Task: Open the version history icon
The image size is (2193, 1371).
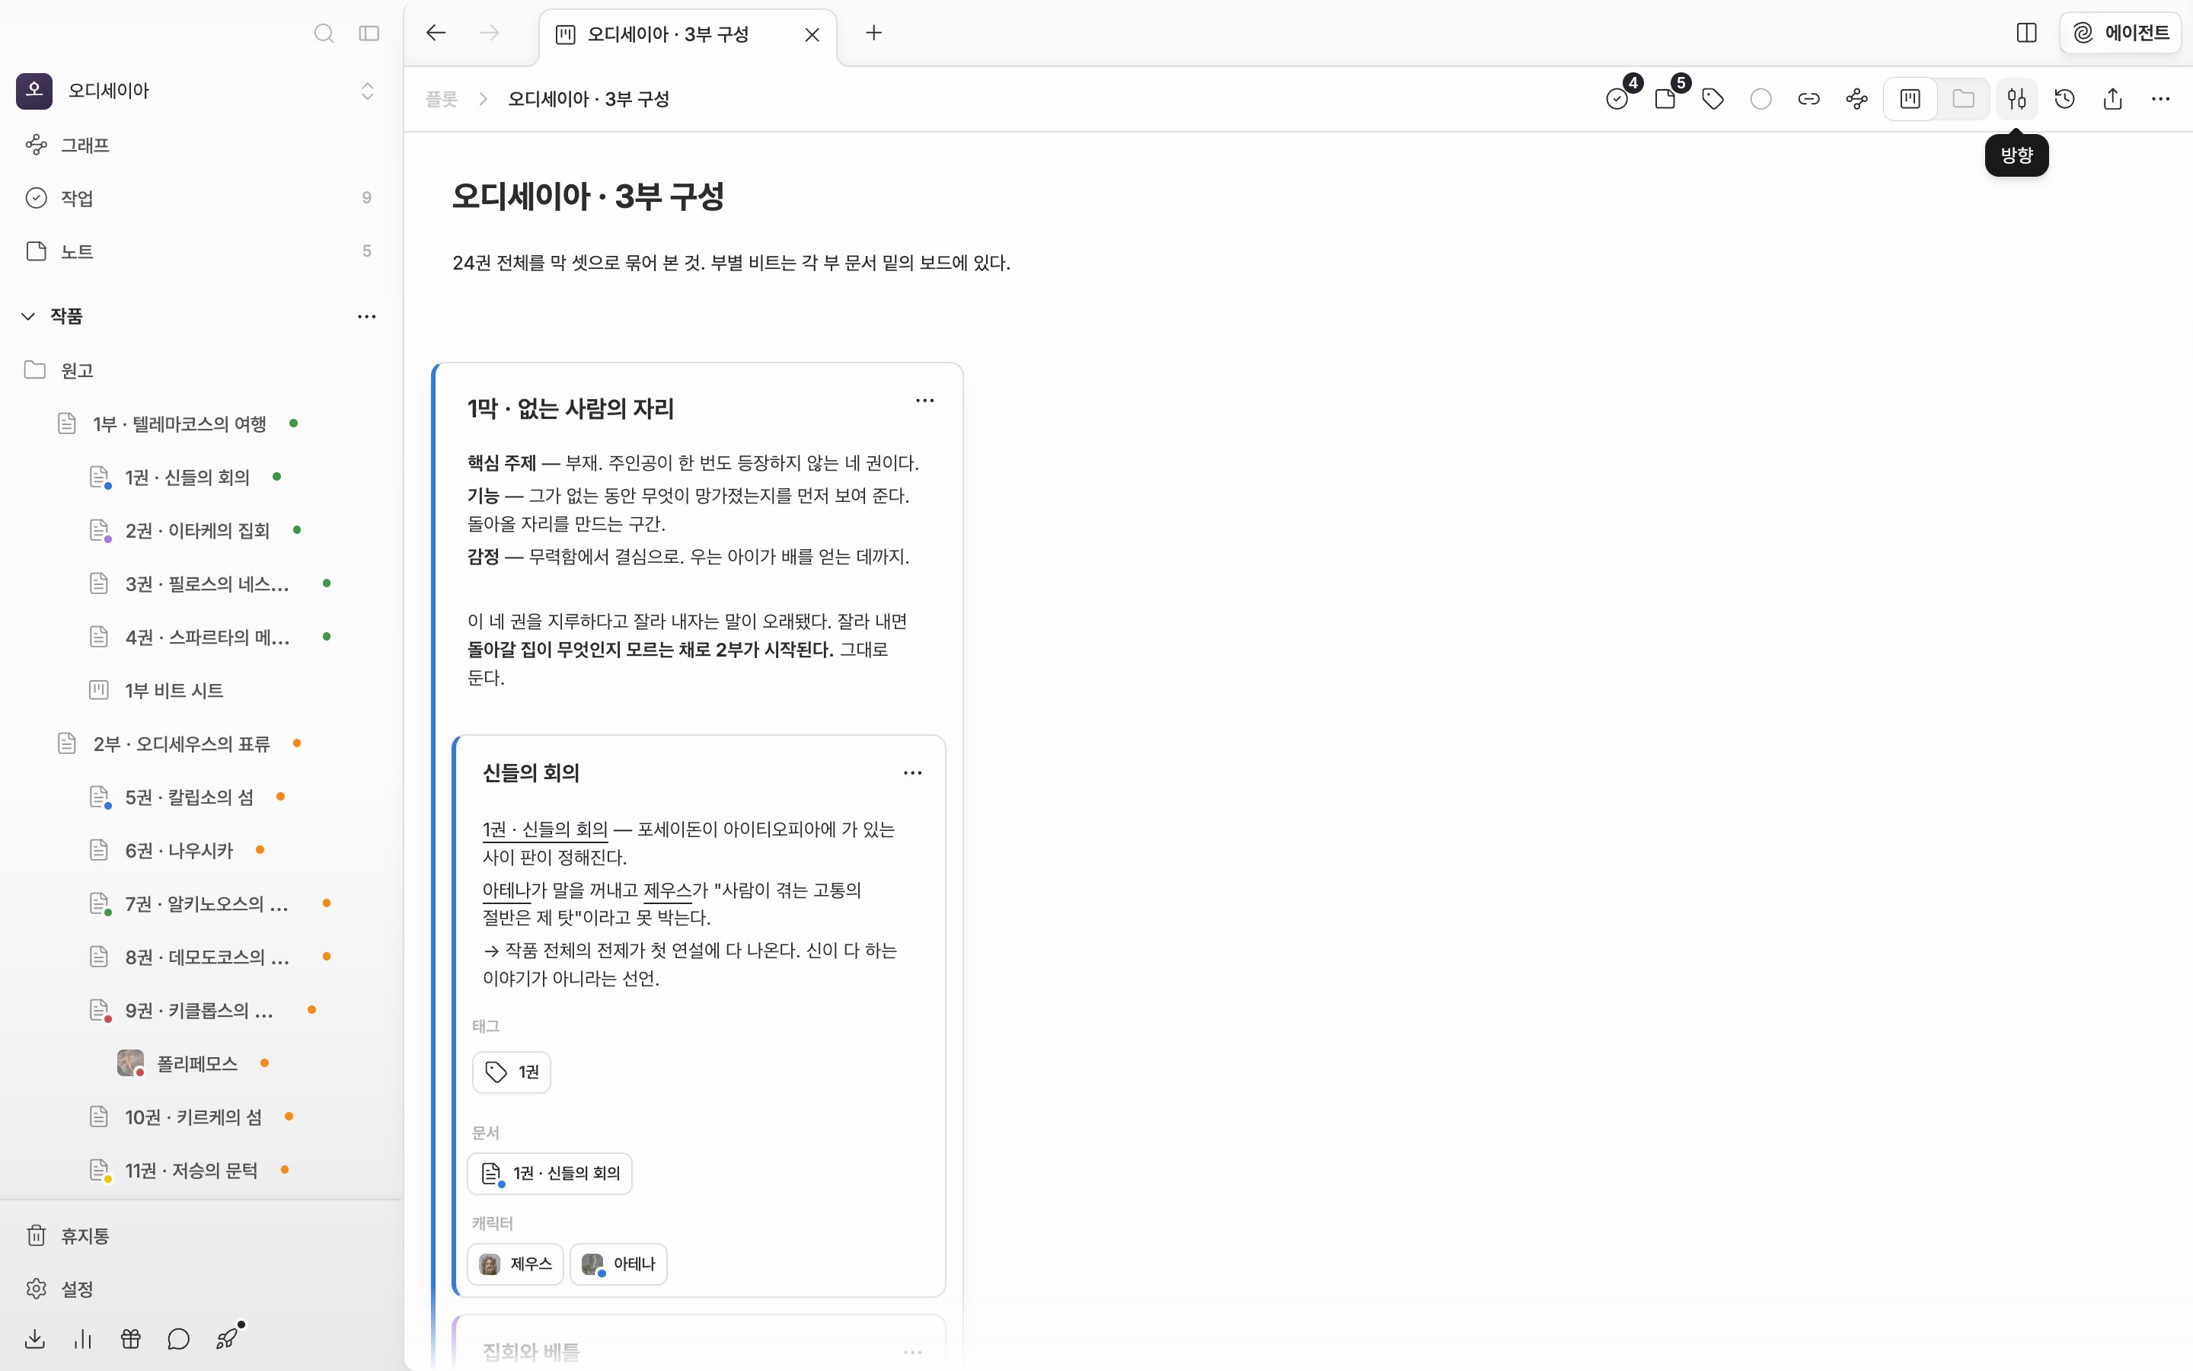Action: point(2064,99)
